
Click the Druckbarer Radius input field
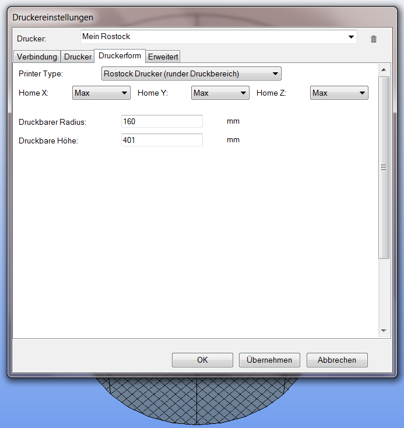coord(162,121)
